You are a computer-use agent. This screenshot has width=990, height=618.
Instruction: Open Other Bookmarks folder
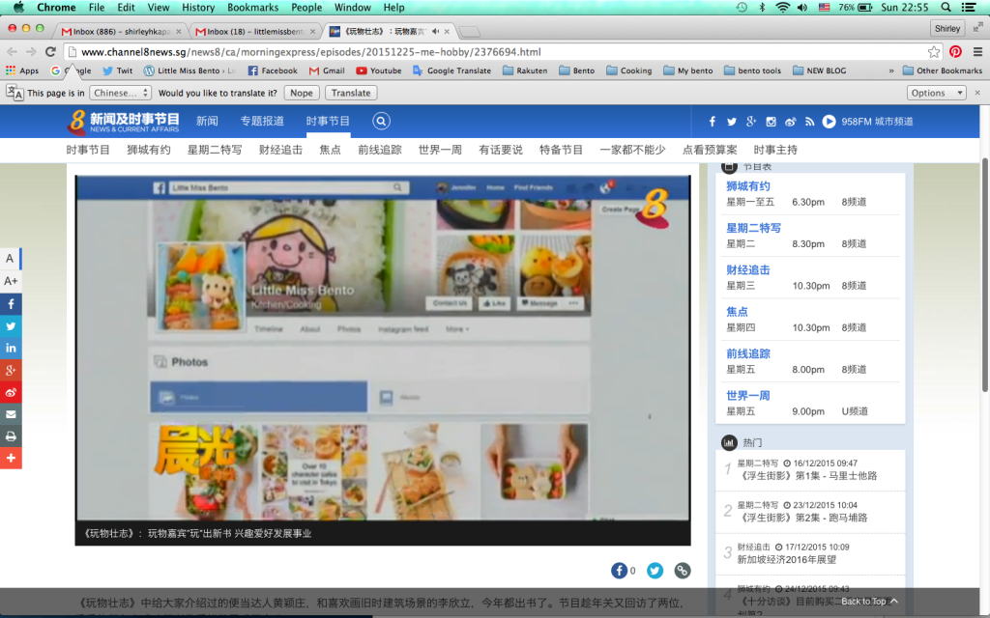point(942,70)
